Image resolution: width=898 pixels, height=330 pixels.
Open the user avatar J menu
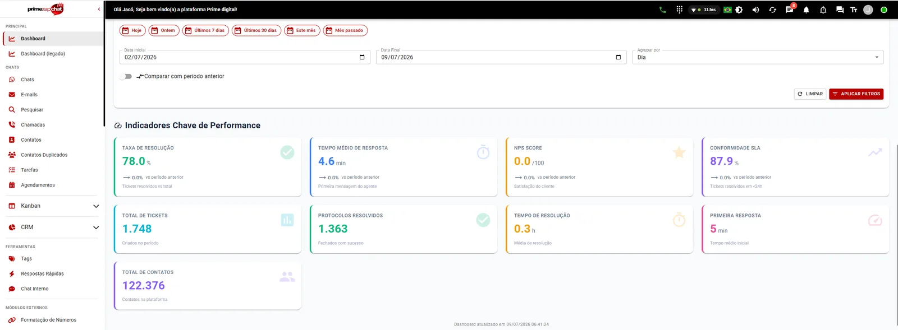coord(868,10)
